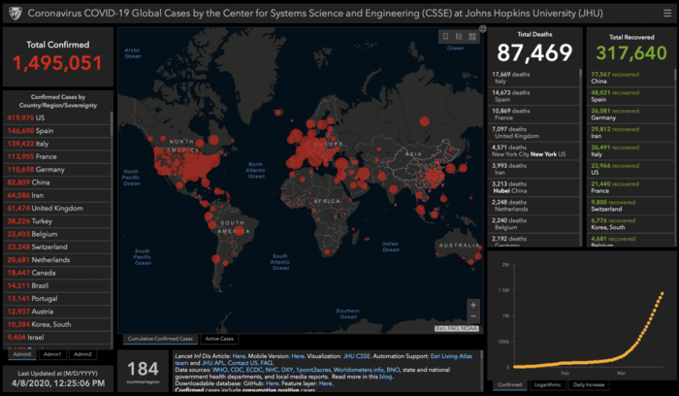Open the Mobile Version Here link

tap(298, 356)
